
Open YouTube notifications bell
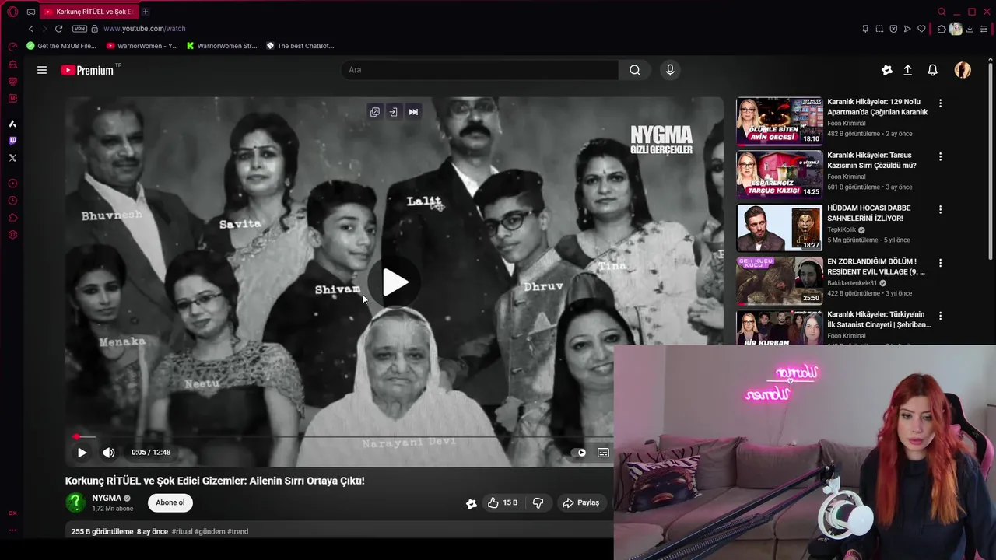932,70
